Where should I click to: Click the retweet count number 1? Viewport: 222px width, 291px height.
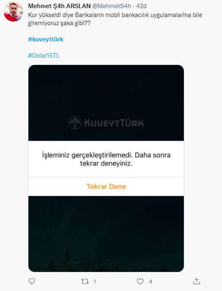pyautogui.click(x=95, y=282)
